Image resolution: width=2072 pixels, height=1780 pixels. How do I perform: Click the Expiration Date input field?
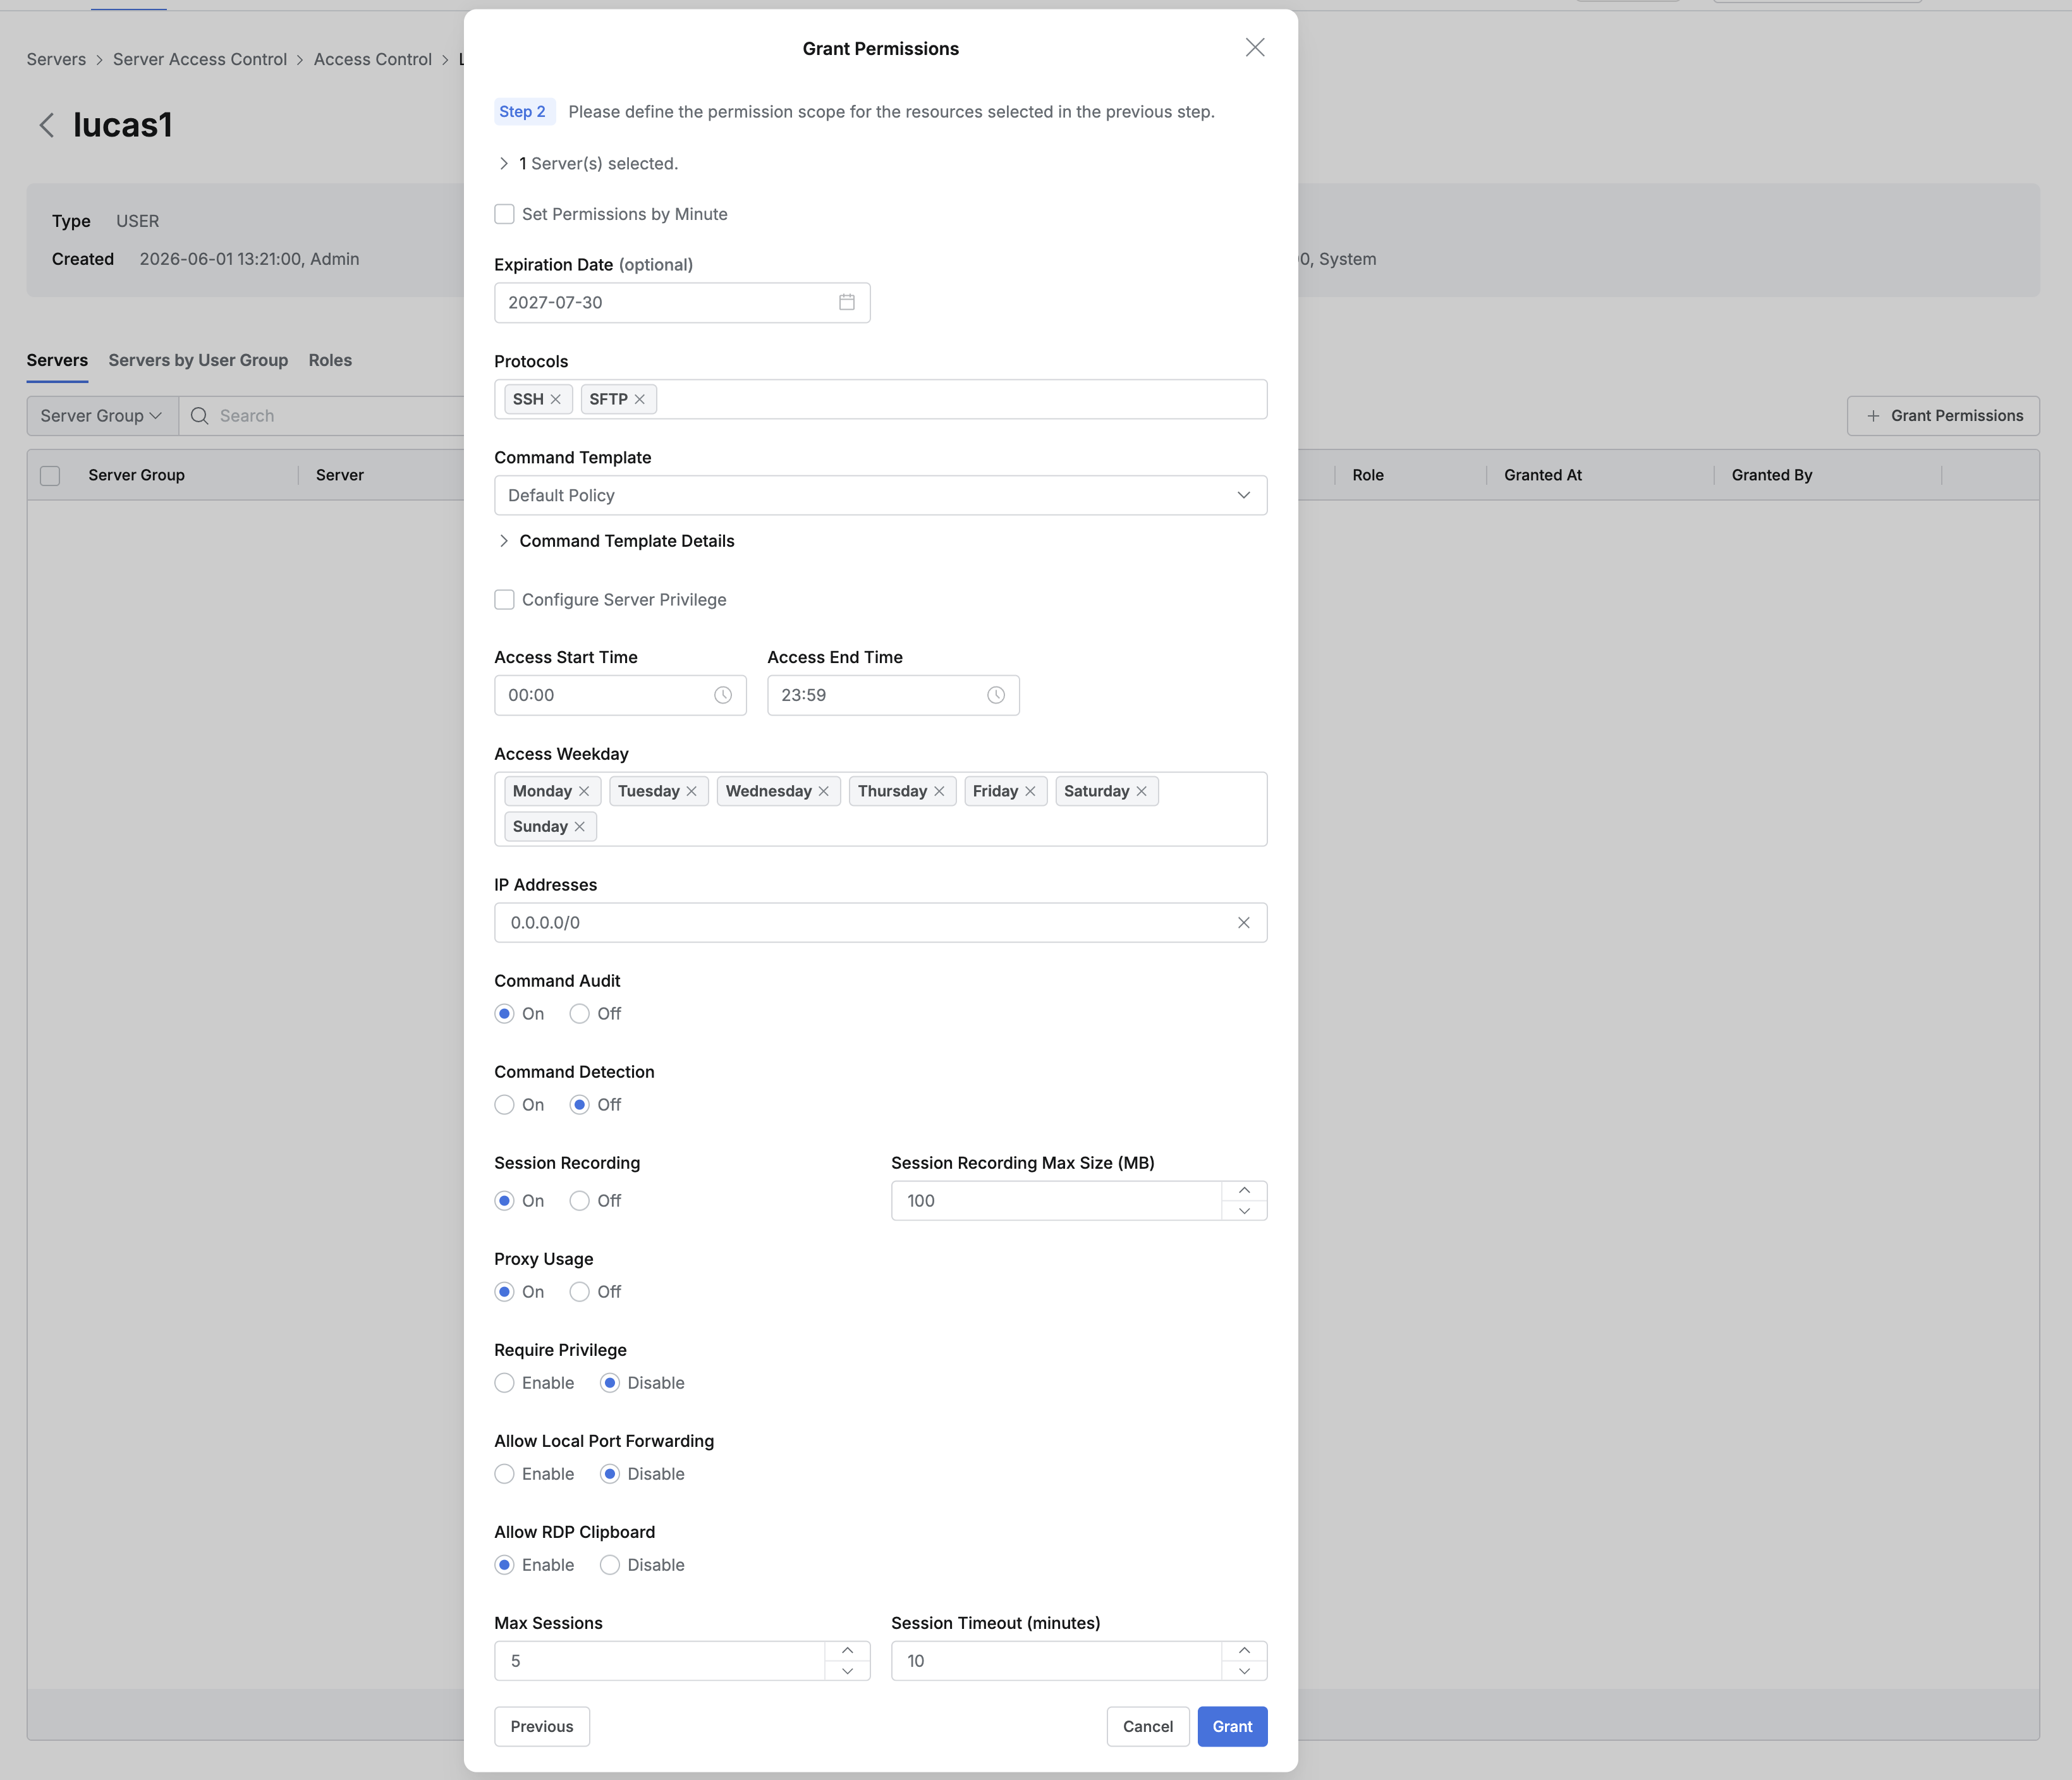[x=682, y=302]
